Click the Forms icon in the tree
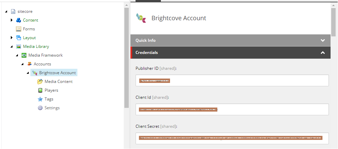The width and height of the screenshot is (338, 149). coord(19,29)
